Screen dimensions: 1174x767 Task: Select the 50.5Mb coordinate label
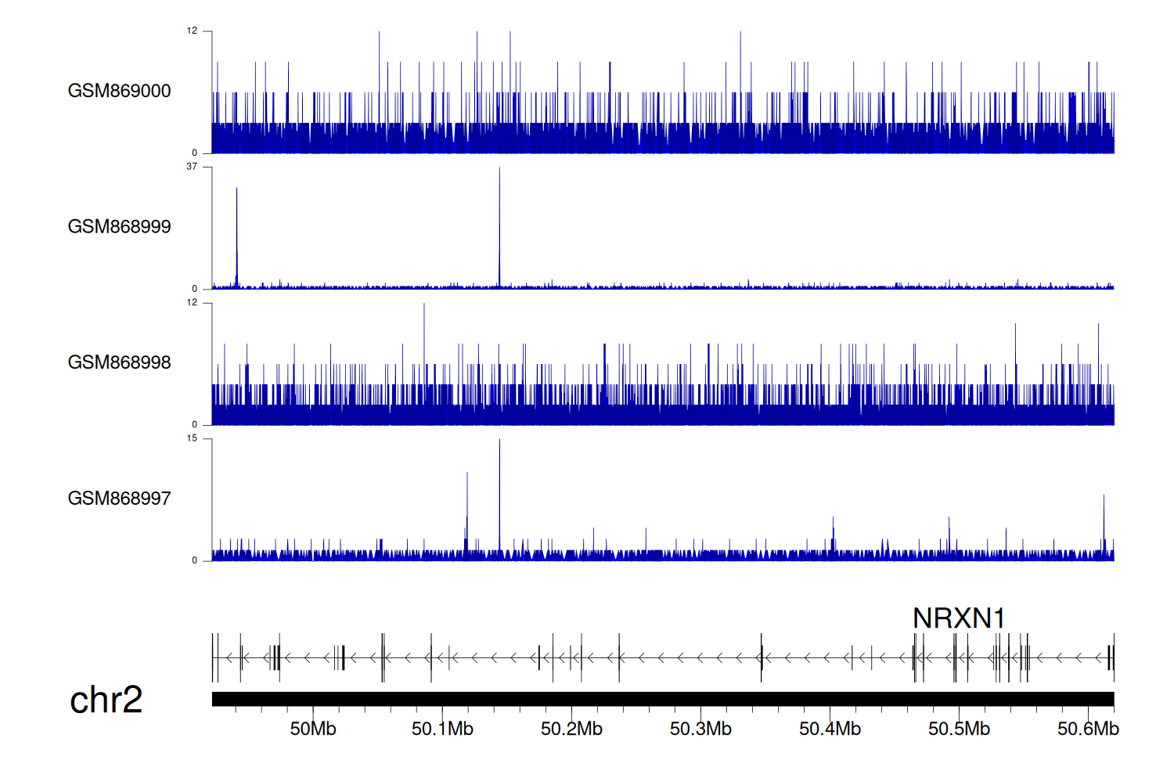[x=959, y=729]
